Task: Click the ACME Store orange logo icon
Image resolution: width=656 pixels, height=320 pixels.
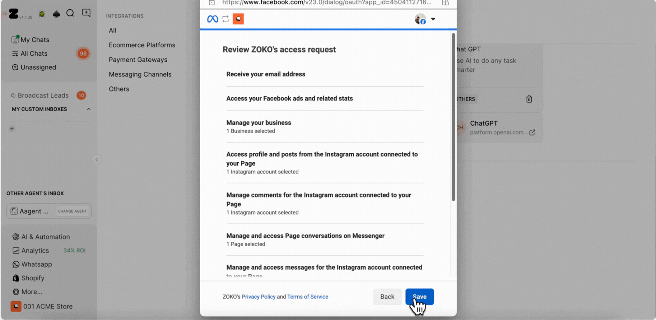Action: [16, 306]
